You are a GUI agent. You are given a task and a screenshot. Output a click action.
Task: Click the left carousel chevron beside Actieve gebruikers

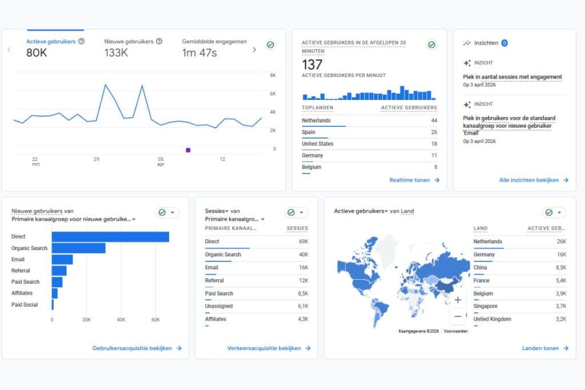click(x=10, y=50)
